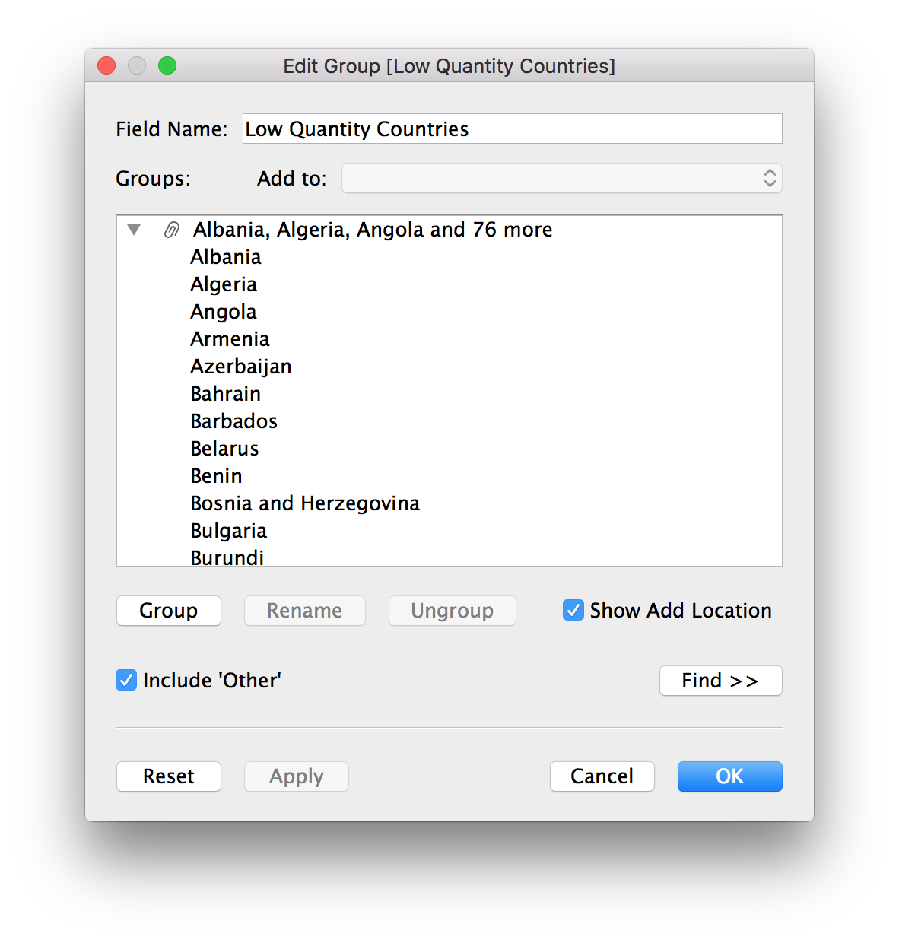Close the dialog with red button
This screenshot has height=943, width=899.
tap(106, 66)
